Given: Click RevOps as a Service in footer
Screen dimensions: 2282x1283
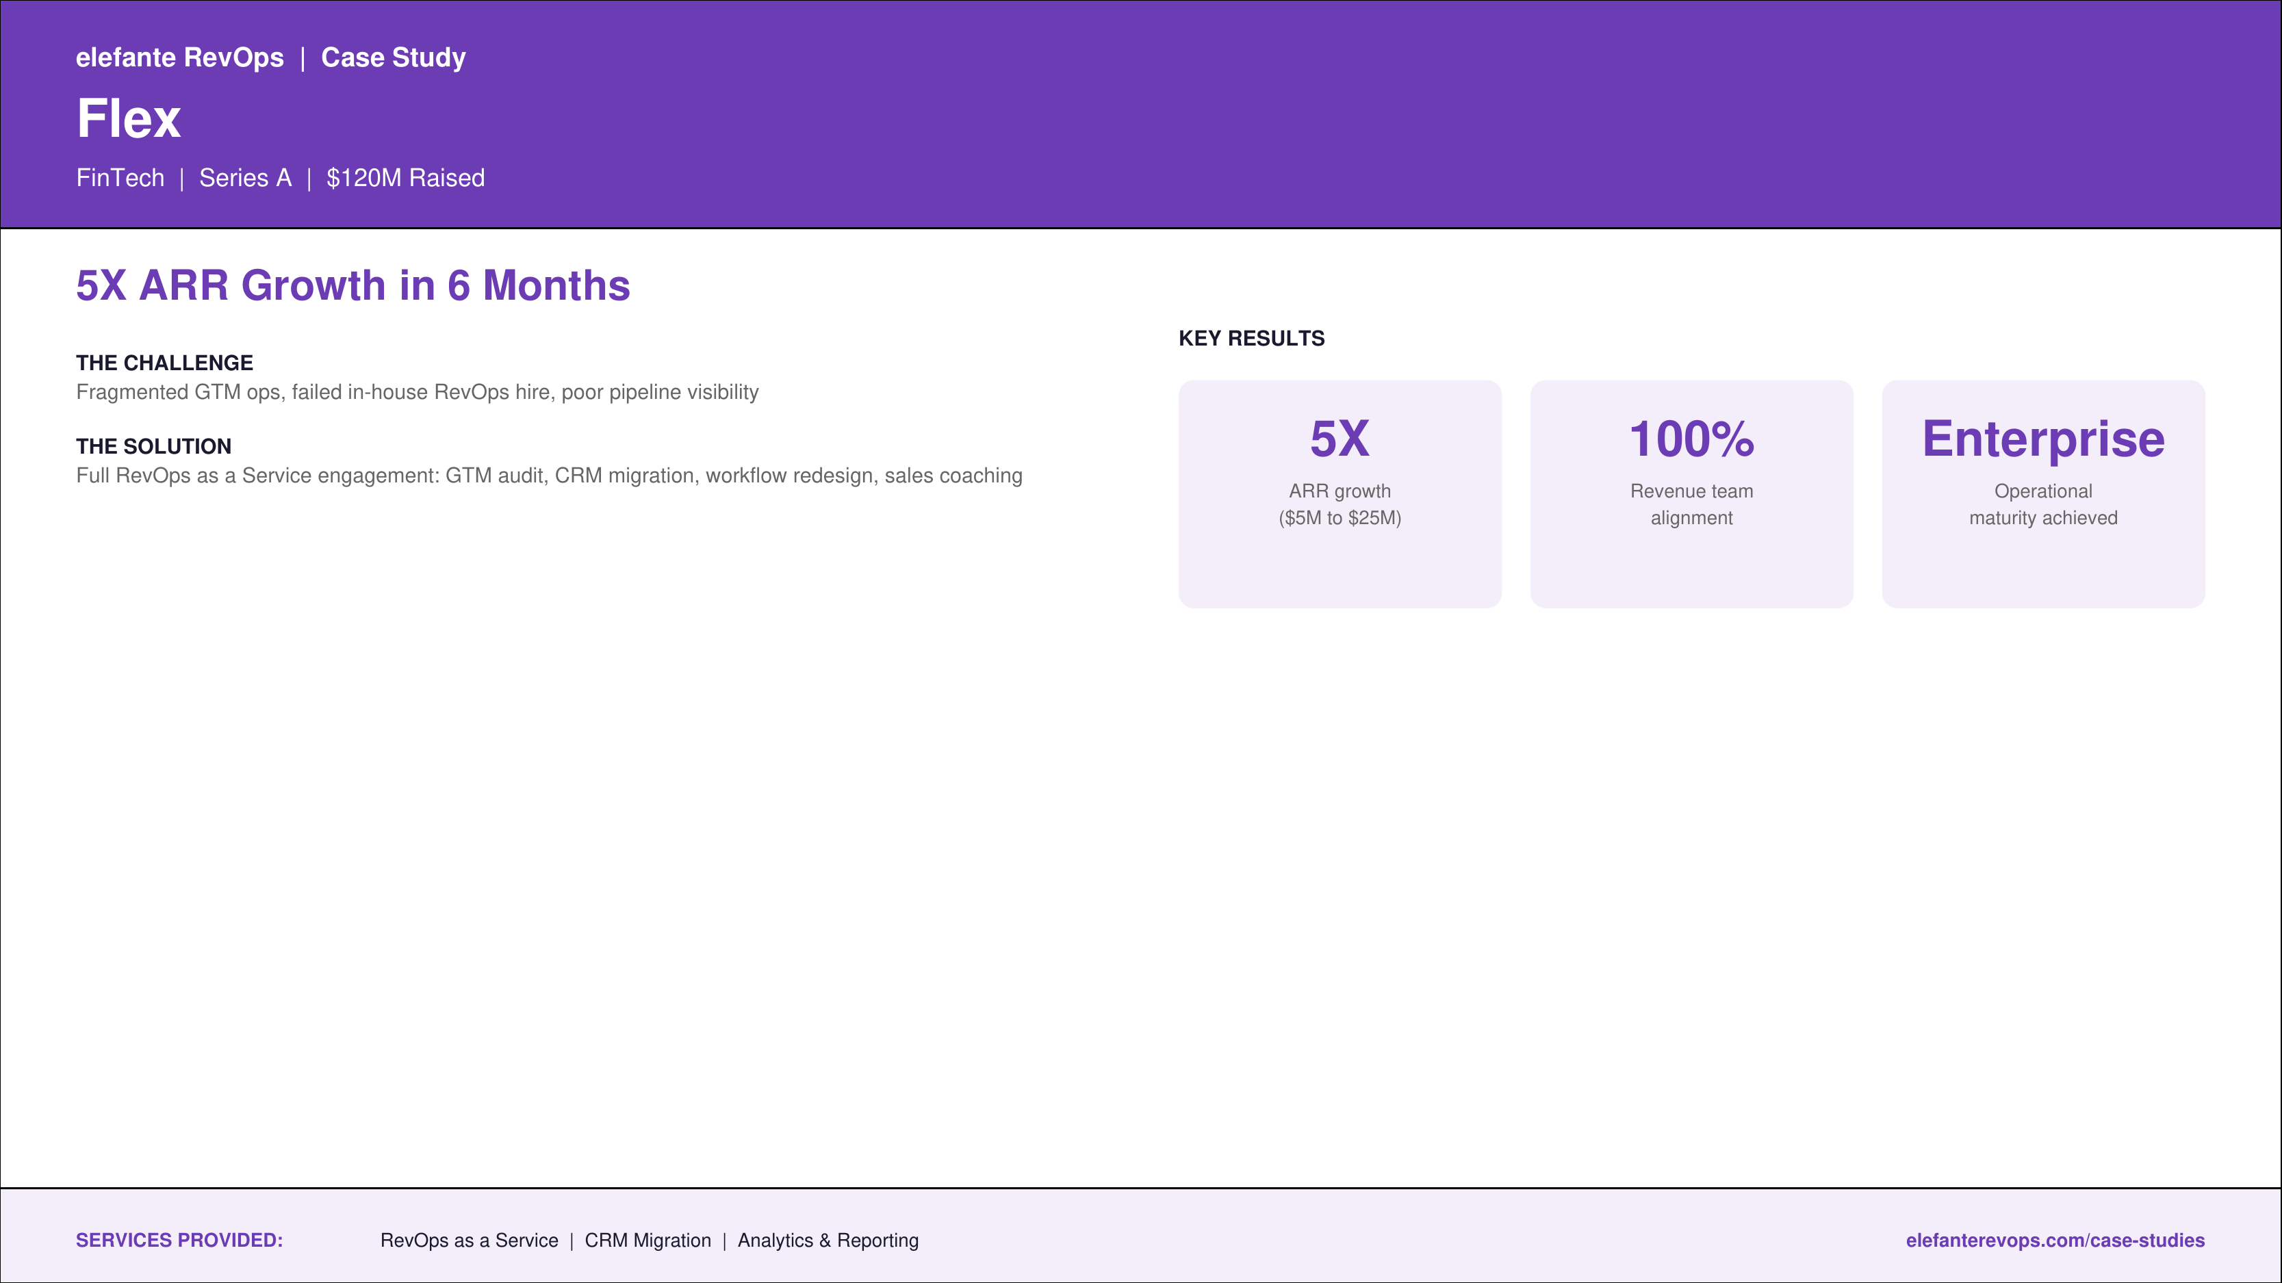Looking at the screenshot, I should pyautogui.click(x=470, y=1240).
